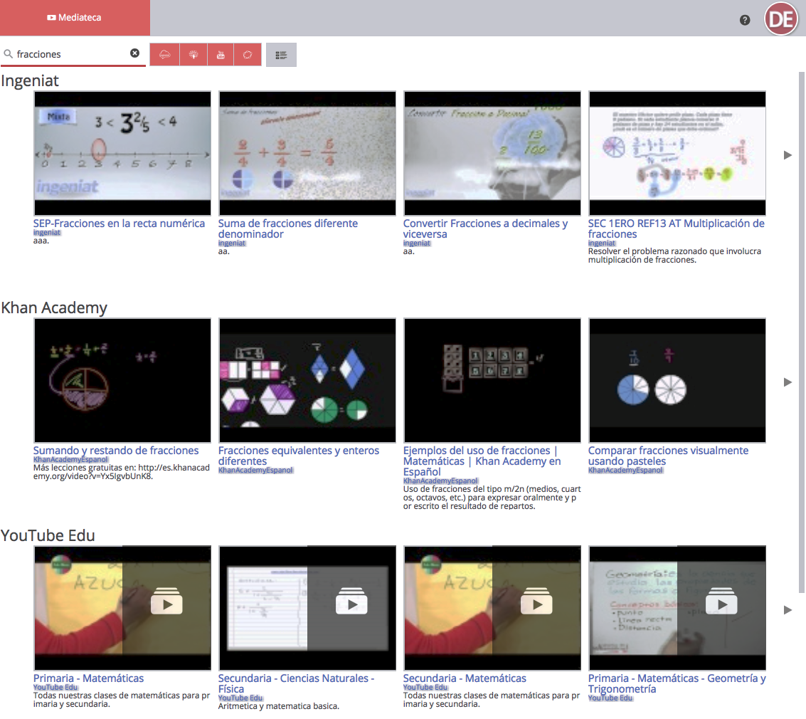This screenshot has width=806, height=719.
Task: Open Sumando y restando de fracciones link
Action: (116, 451)
